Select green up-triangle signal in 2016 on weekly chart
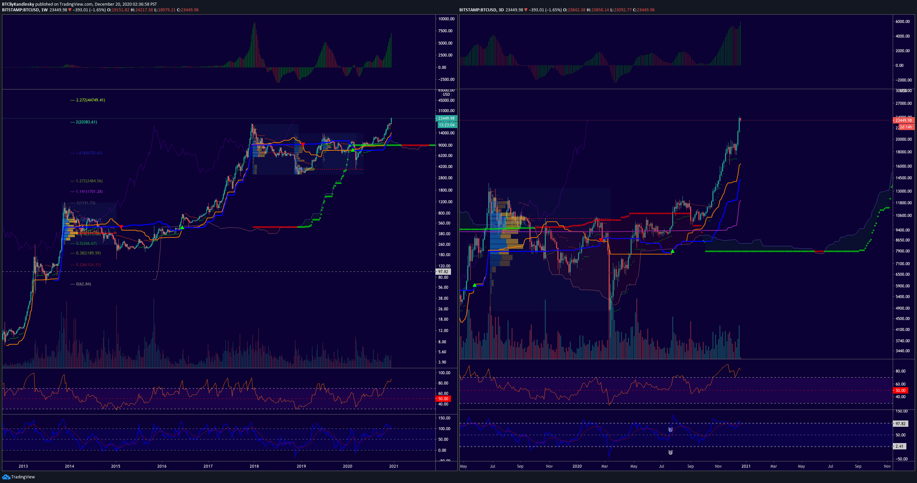 [x=182, y=228]
